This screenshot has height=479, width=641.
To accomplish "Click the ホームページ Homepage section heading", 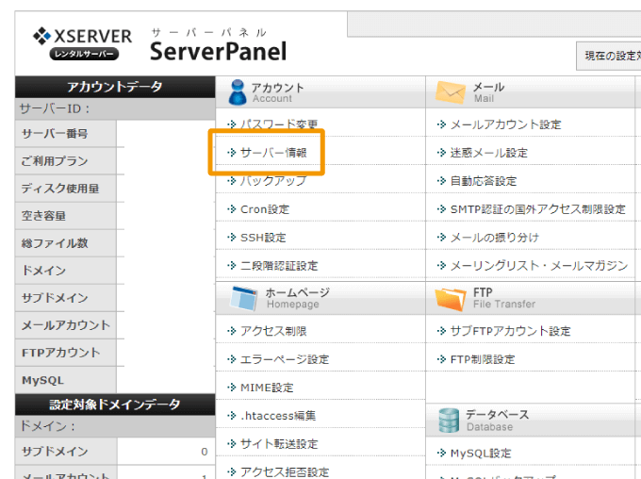I will [298, 298].
